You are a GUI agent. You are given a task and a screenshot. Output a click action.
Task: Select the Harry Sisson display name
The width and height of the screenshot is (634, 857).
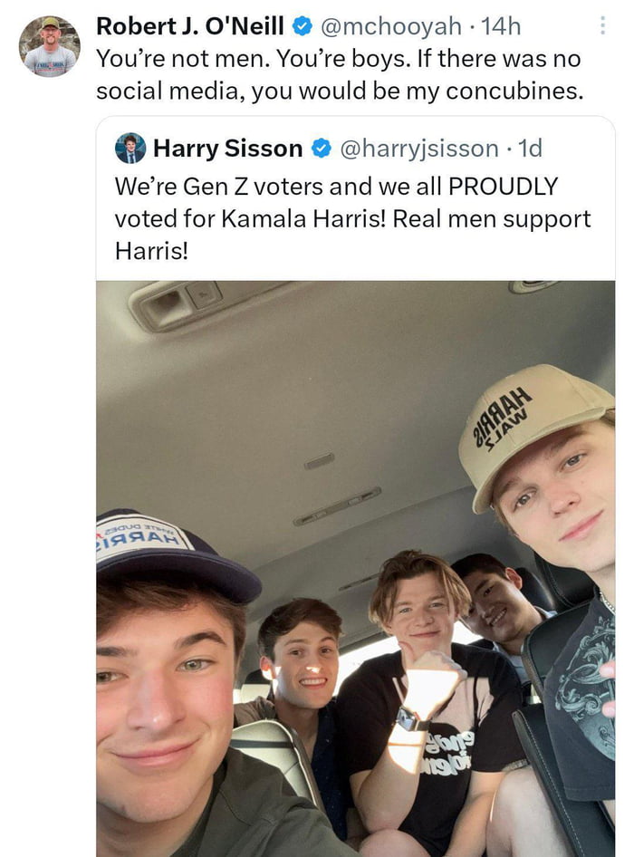pyautogui.click(x=227, y=148)
